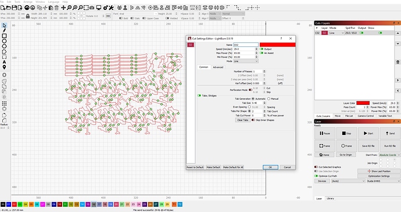
Task: Toggle C02 layer Show in Cuts panel
Action: pyautogui.click(x=380, y=33)
